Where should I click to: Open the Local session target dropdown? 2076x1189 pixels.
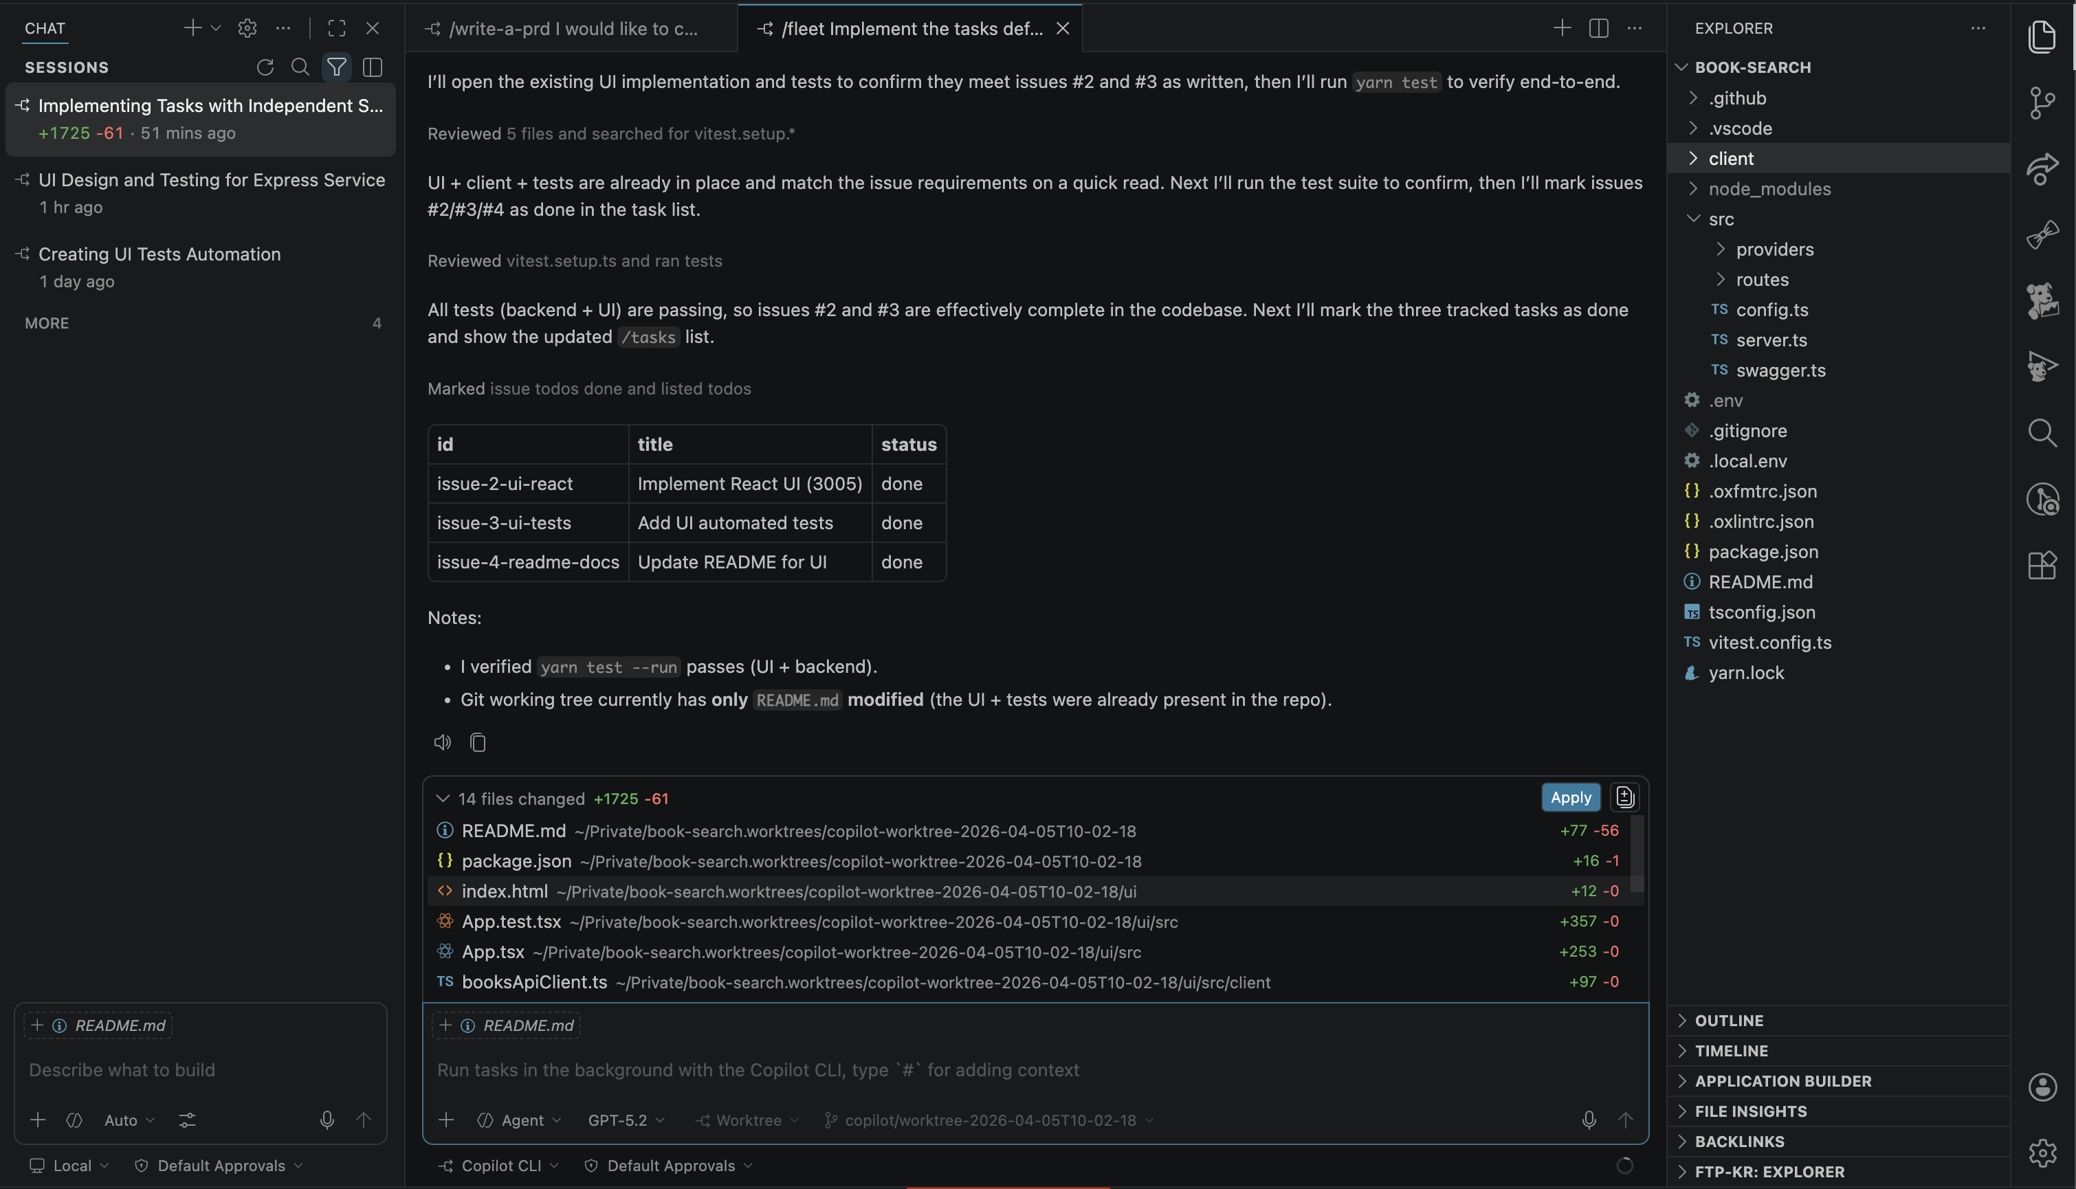pos(69,1166)
